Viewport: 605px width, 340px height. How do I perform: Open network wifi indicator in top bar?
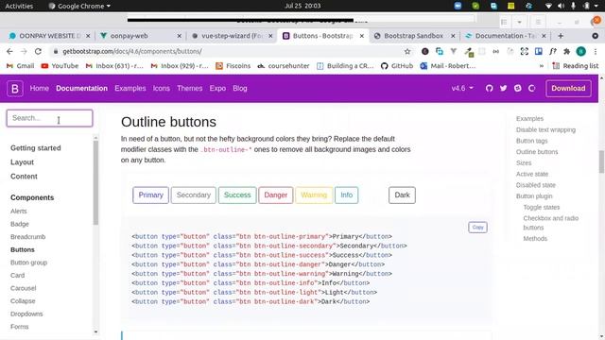tap(548, 6)
